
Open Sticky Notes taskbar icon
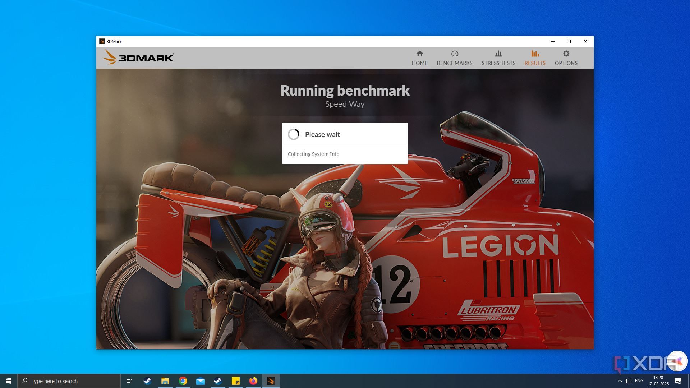236,381
